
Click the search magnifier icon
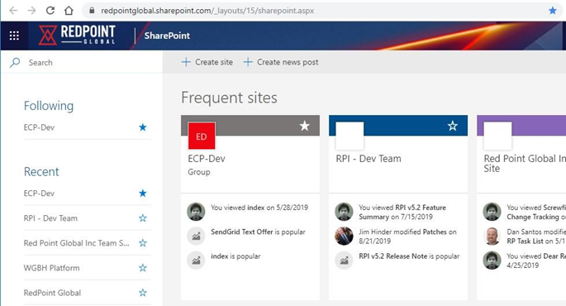coord(15,63)
